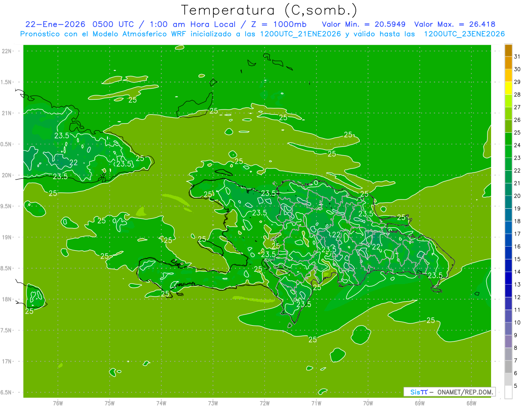Click the 72W longitude axis label
This screenshot has height=409, width=529.
264,403
